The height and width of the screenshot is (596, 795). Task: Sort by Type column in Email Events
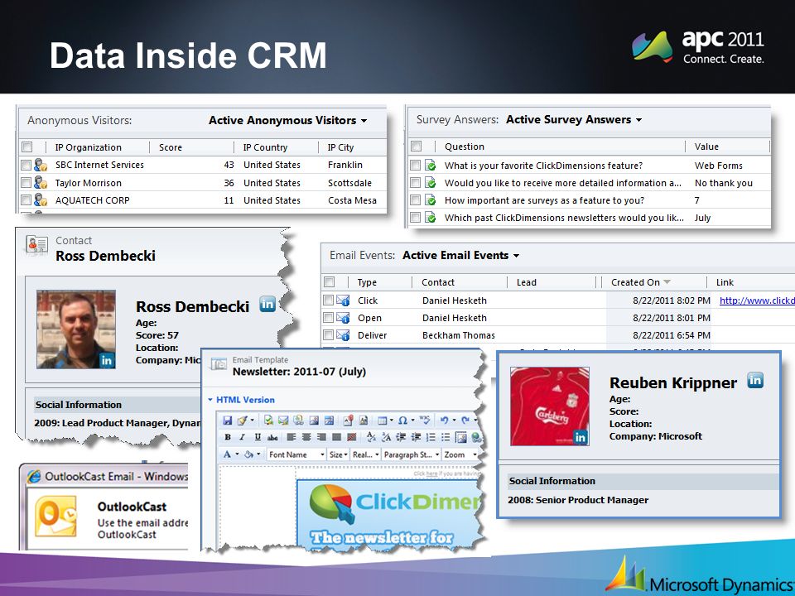pos(367,282)
